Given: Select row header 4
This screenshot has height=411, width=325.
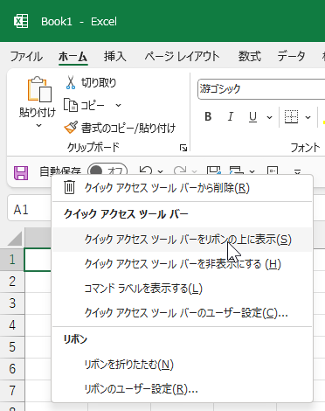Looking at the screenshot, I should pos(12,325).
